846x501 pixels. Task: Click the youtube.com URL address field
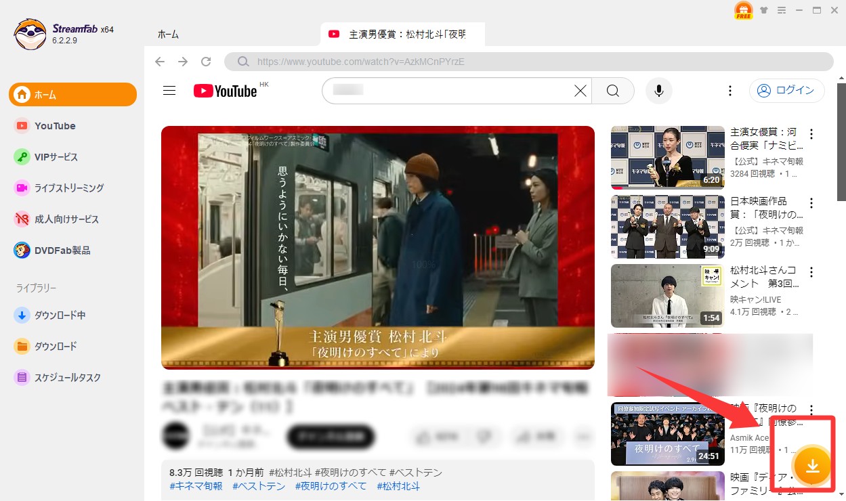(x=528, y=62)
